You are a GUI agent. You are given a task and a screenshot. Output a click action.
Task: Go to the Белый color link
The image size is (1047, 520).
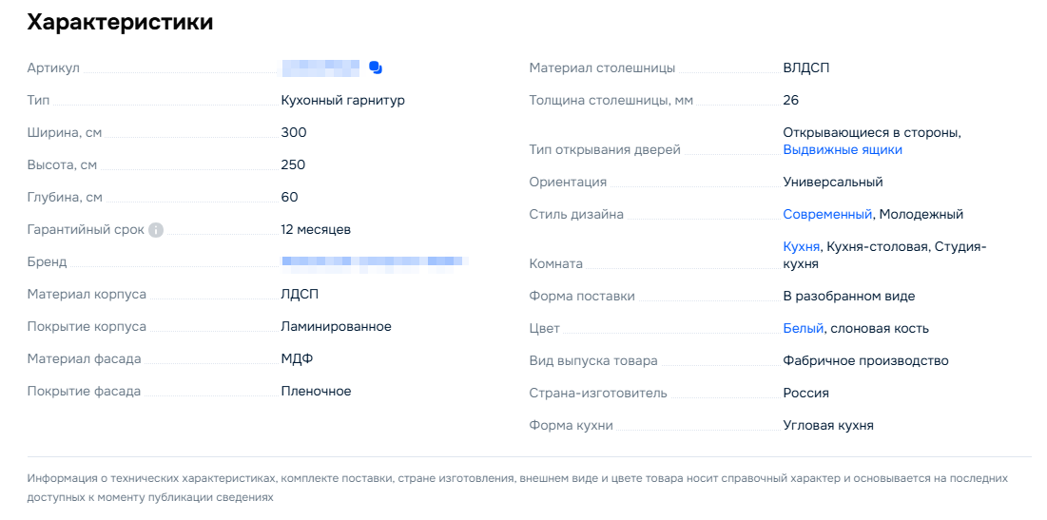(x=803, y=329)
